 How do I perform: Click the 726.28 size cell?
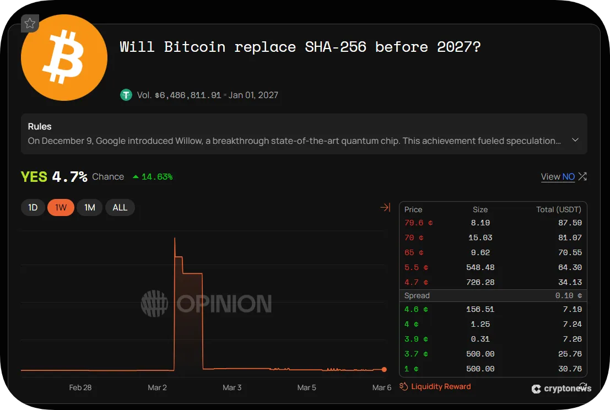pyautogui.click(x=481, y=282)
